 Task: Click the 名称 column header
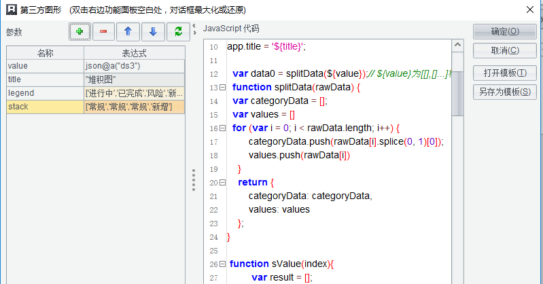click(x=46, y=53)
